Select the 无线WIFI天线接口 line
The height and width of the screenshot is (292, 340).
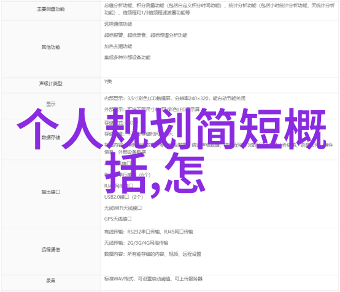click(x=123, y=208)
